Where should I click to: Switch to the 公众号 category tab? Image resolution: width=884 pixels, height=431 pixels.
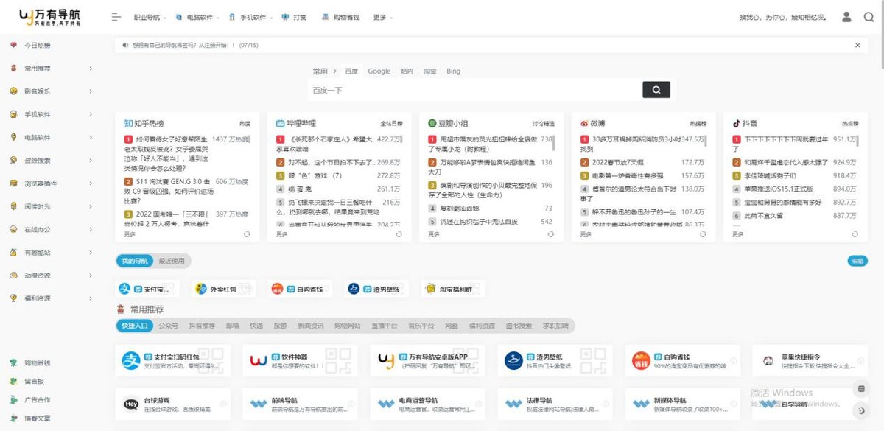pos(169,326)
